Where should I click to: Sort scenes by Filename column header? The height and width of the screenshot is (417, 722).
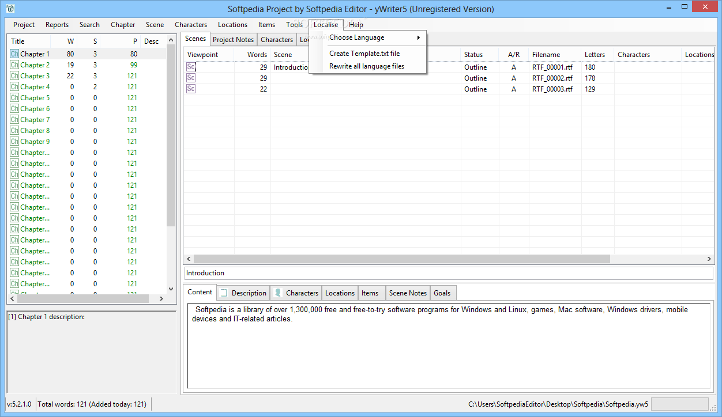[555, 55]
